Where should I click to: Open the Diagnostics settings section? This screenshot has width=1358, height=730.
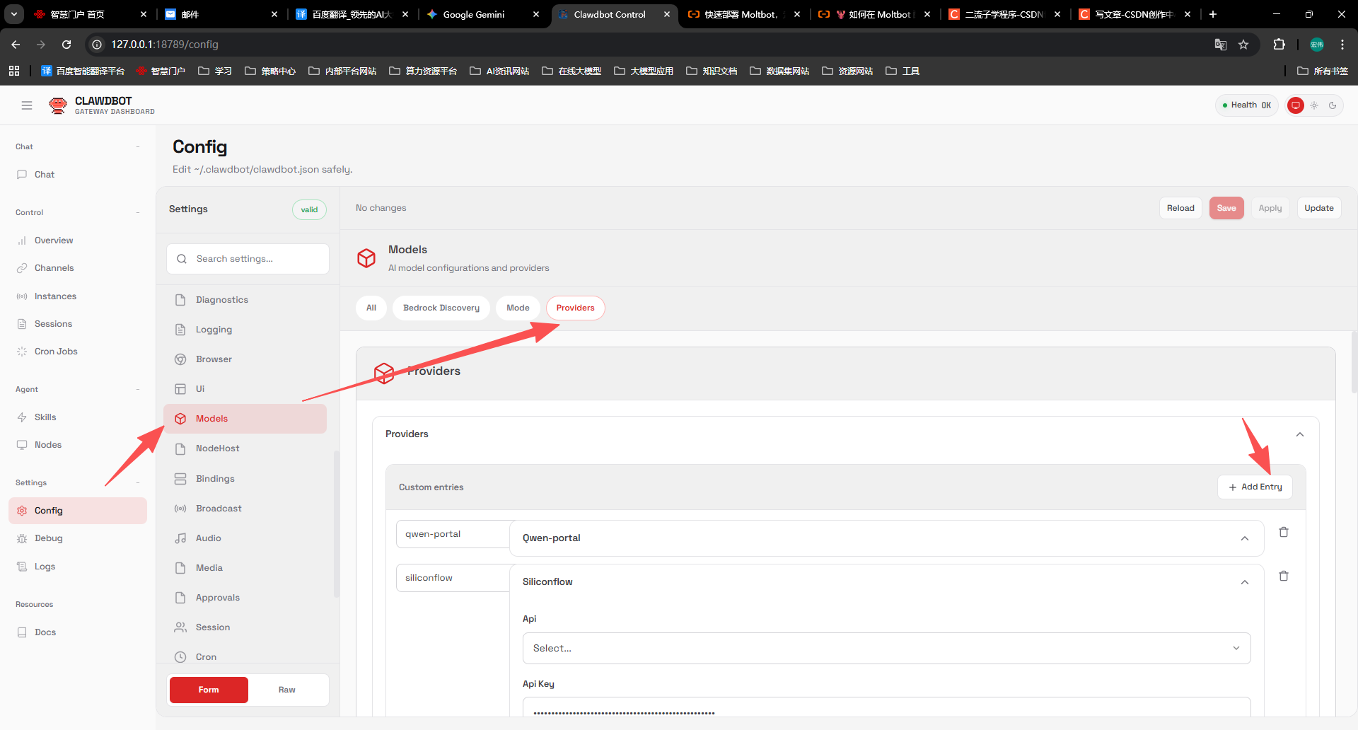pos(221,299)
